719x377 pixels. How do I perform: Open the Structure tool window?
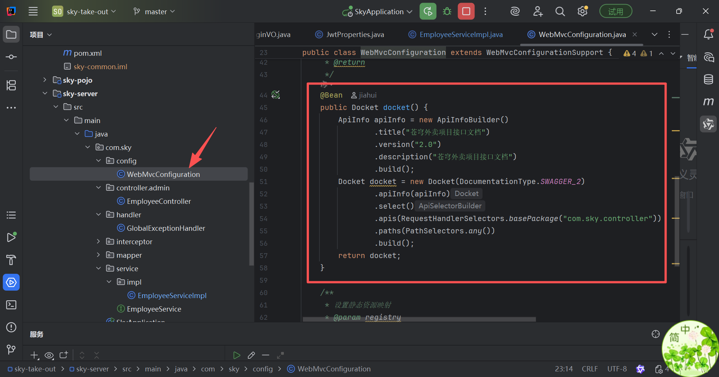[x=11, y=85]
